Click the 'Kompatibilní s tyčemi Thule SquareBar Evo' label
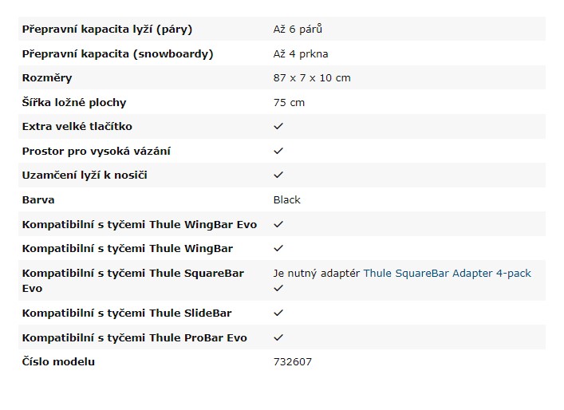 (132, 281)
